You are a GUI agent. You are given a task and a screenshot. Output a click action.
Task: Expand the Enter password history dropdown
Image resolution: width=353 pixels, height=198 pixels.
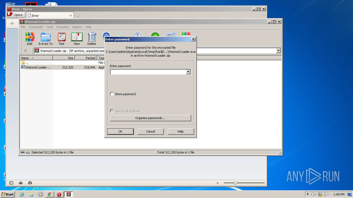tap(188, 72)
